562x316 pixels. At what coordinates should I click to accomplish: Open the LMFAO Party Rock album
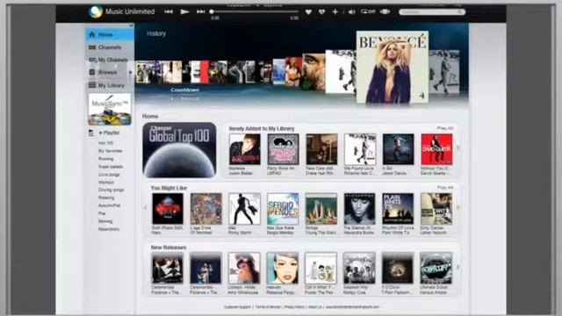click(283, 149)
